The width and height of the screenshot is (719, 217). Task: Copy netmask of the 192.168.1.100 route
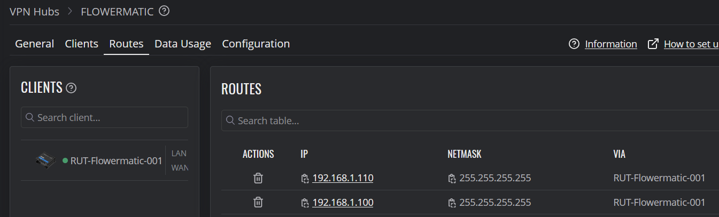click(x=452, y=203)
